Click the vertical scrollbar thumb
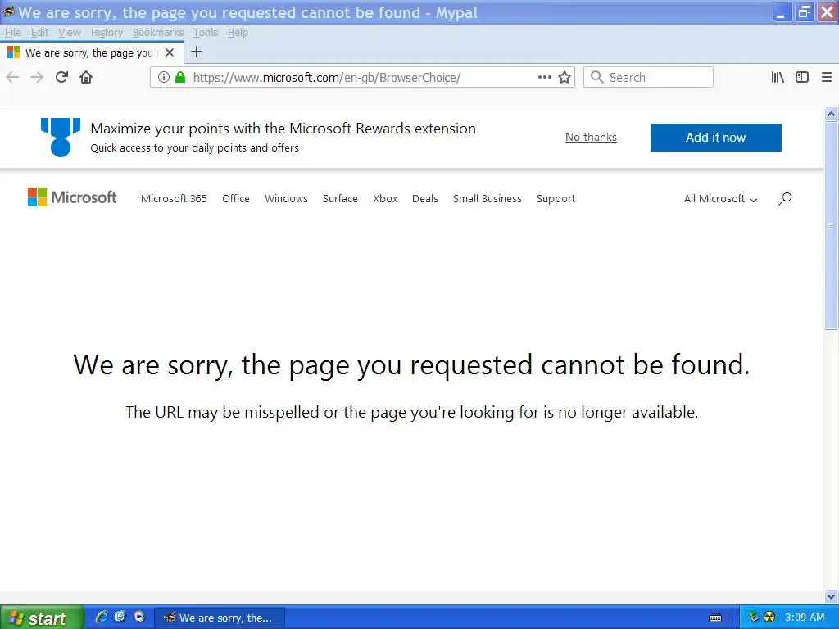The height and width of the screenshot is (629, 839). tap(831, 226)
